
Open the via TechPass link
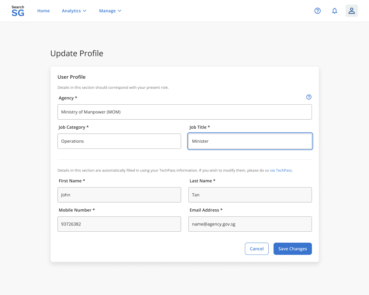click(x=281, y=170)
